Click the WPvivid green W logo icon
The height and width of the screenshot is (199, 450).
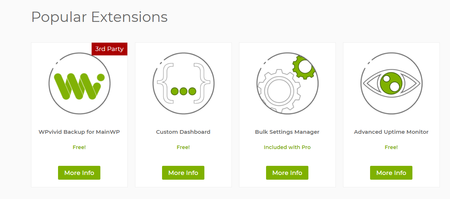[x=79, y=83]
